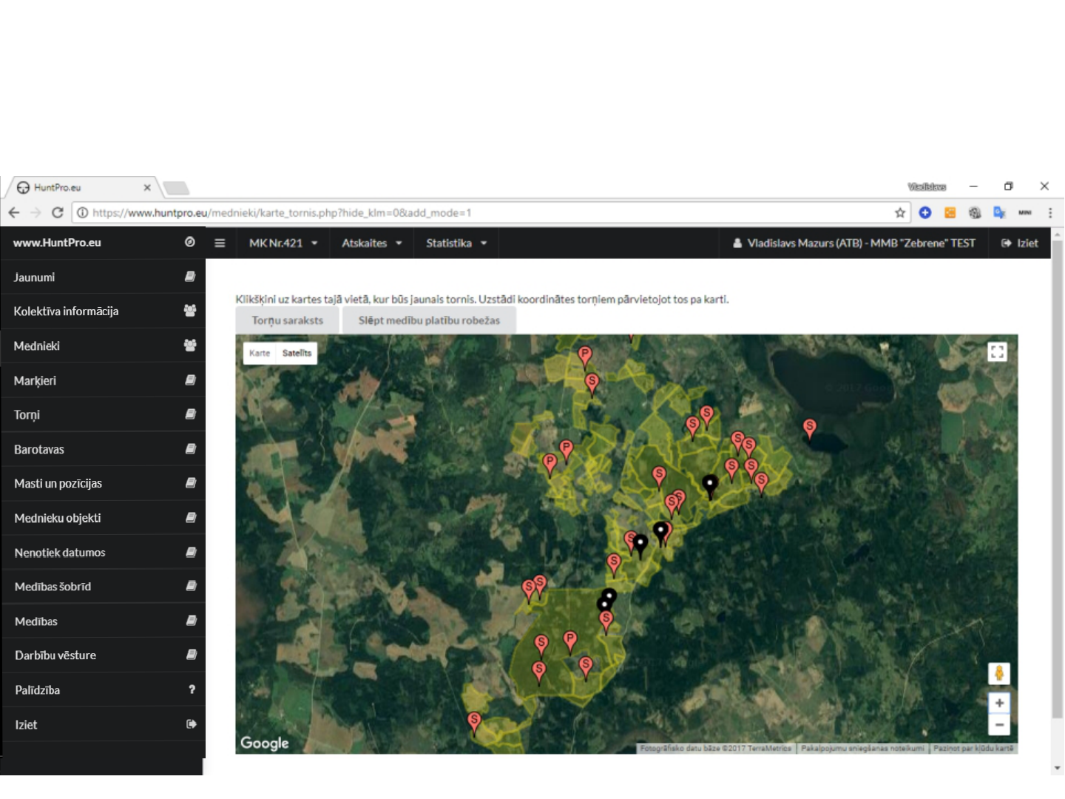Toggle Slēpt medību platību robežas
Image resolution: width=1065 pixels, height=799 pixels.
tap(429, 320)
